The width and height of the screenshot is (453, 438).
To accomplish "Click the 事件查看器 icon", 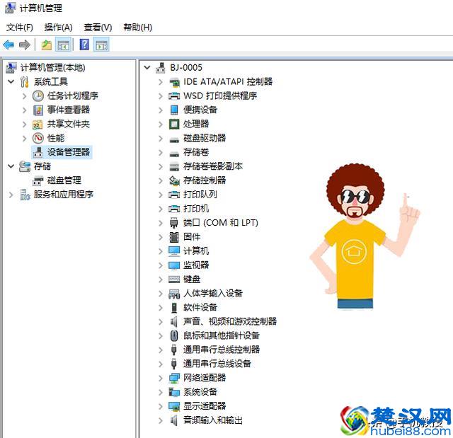I will (x=38, y=110).
